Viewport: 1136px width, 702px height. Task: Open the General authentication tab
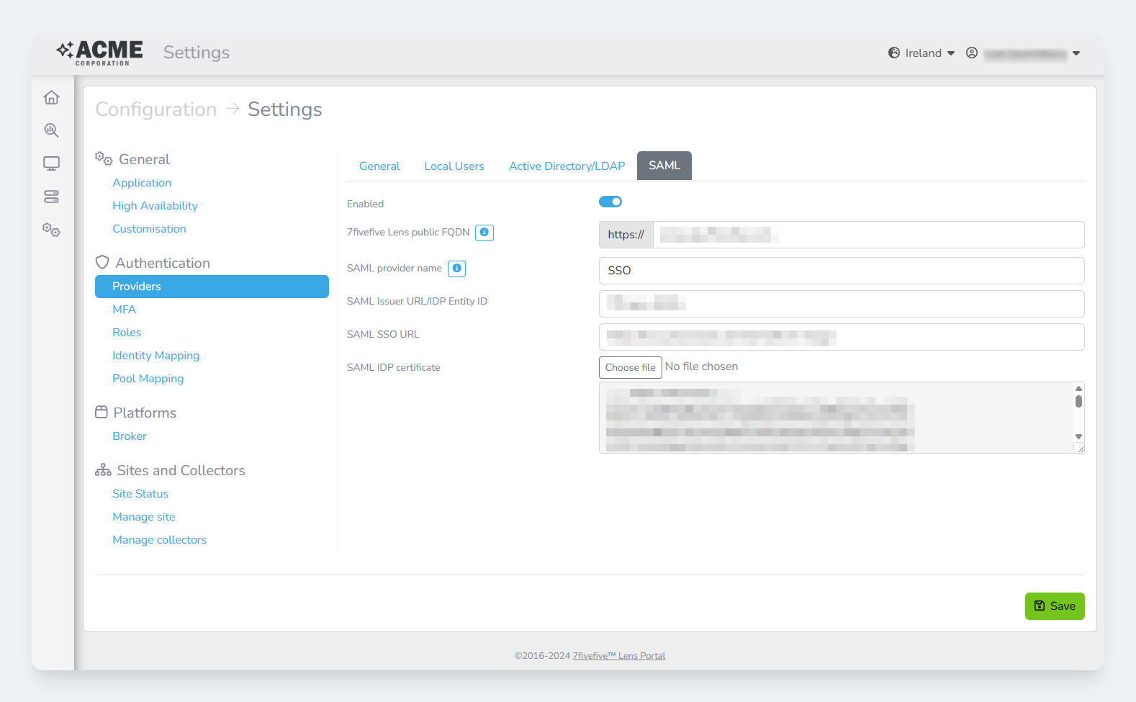click(x=379, y=166)
